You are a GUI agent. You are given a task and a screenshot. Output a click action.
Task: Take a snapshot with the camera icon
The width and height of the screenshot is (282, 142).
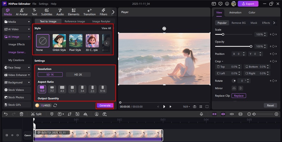tap(194, 107)
